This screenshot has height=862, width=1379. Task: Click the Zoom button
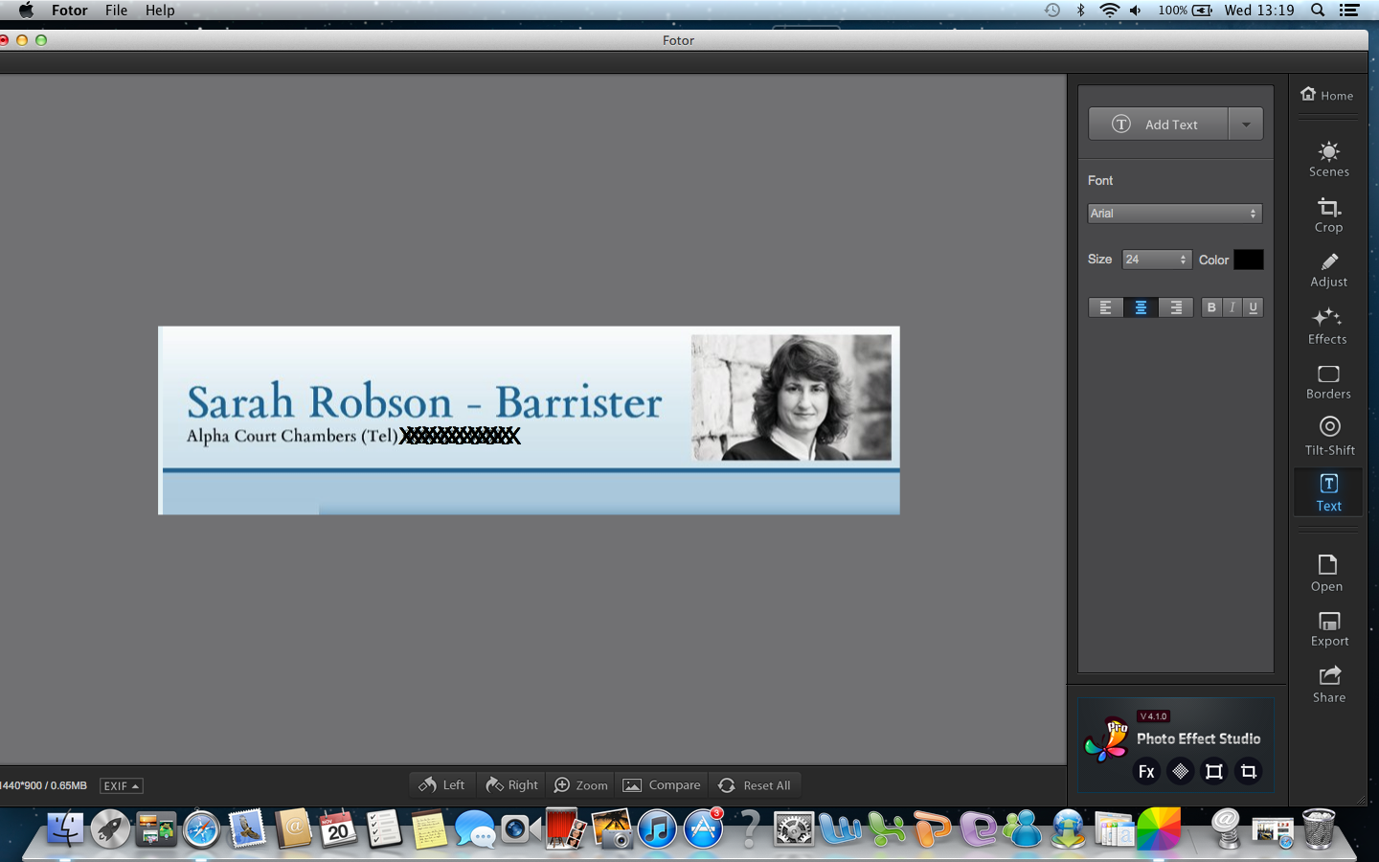click(x=580, y=785)
